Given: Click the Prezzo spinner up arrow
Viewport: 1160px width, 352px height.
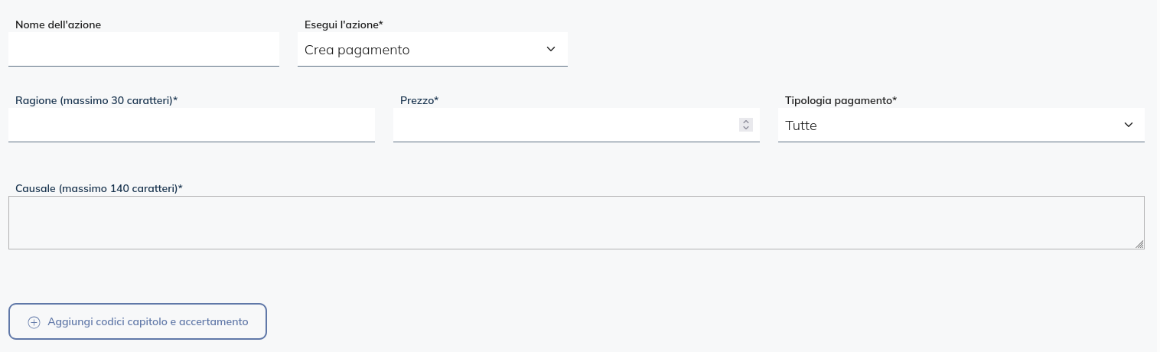Looking at the screenshot, I should tap(746, 121).
